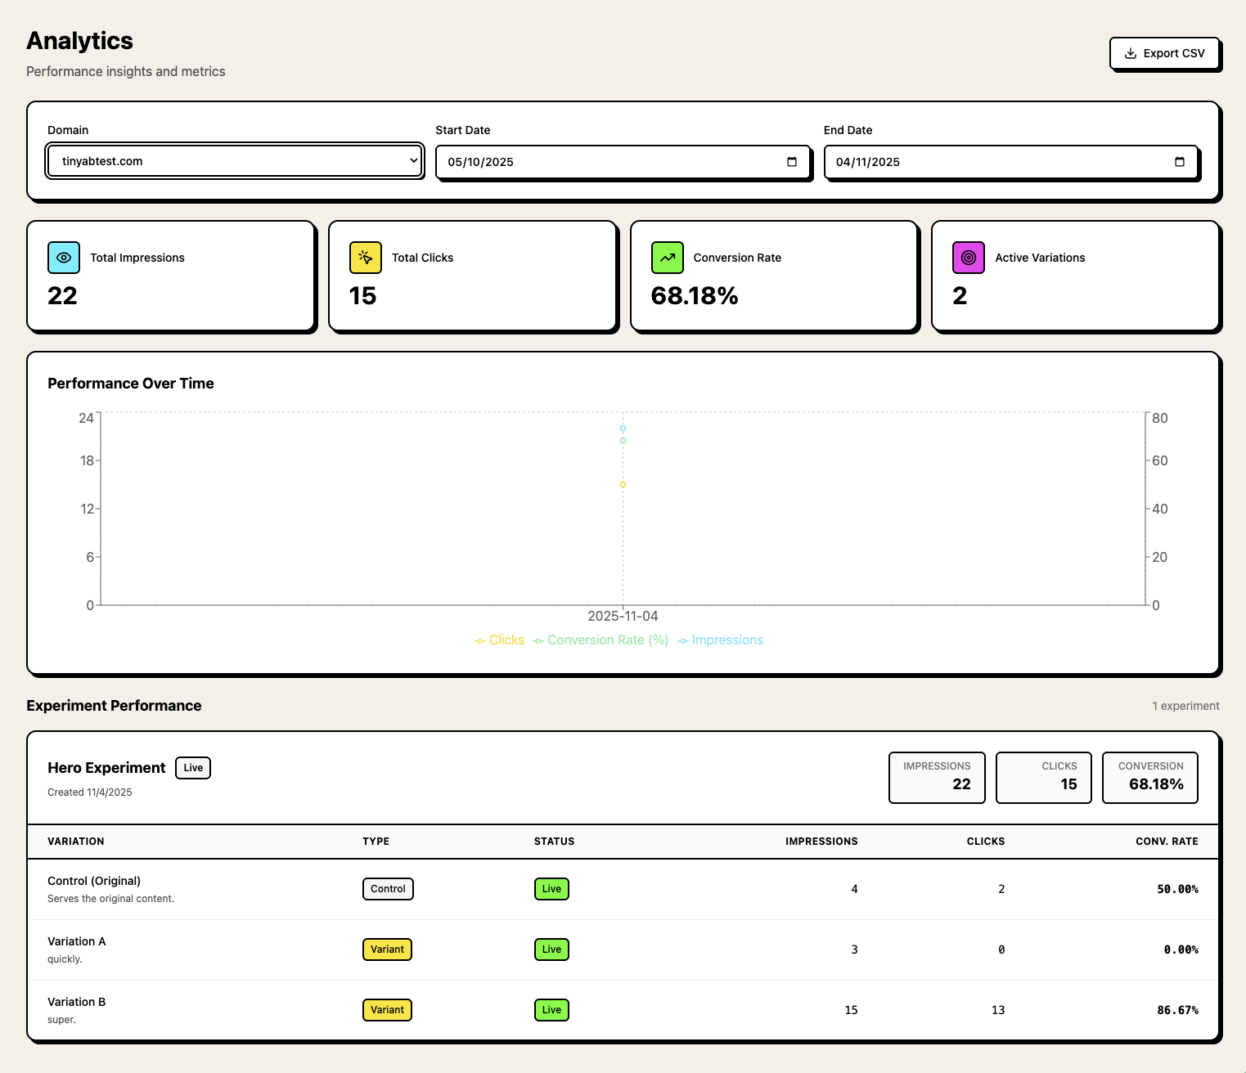Toggle the Impressions series legend entry
This screenshot has height=1073, width=1246.
click(x=721, y=640)
